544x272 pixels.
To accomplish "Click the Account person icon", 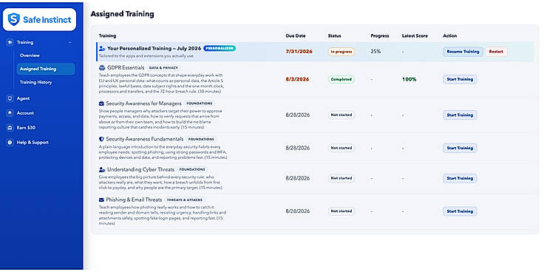I will (x=10, y=113).
